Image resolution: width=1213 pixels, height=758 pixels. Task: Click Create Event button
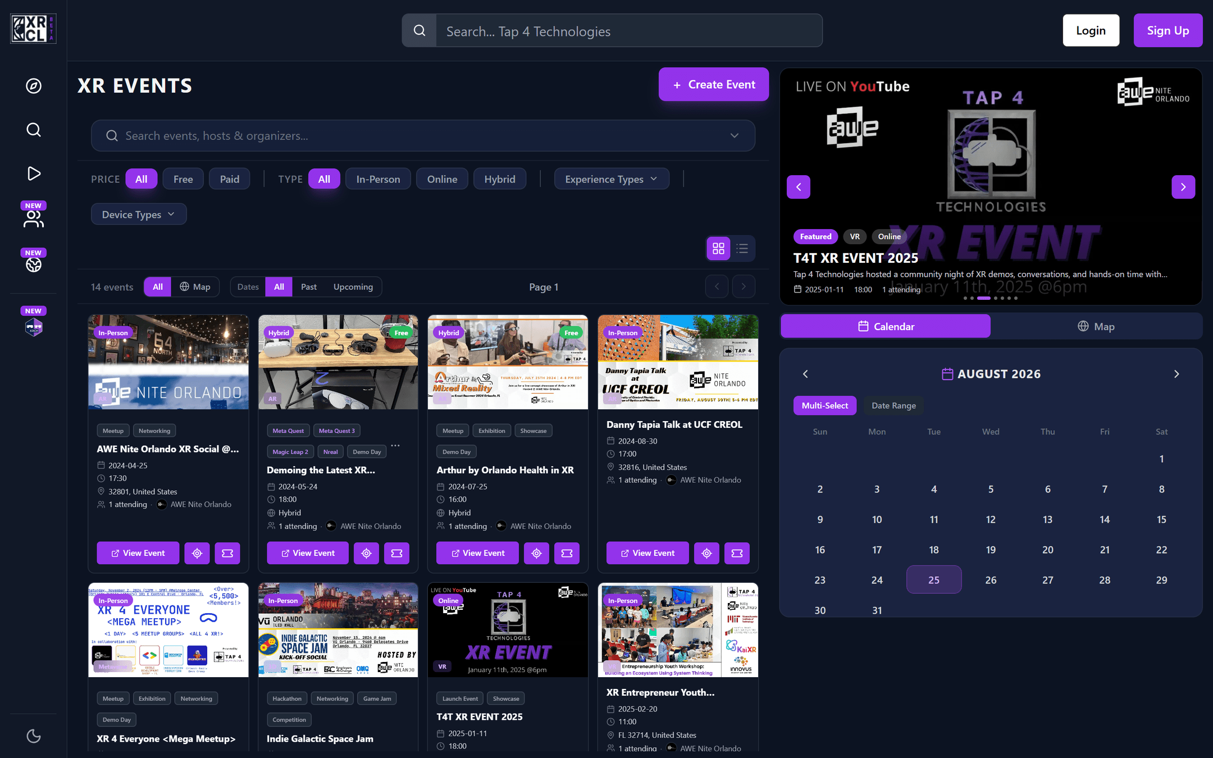pos(714,84)
